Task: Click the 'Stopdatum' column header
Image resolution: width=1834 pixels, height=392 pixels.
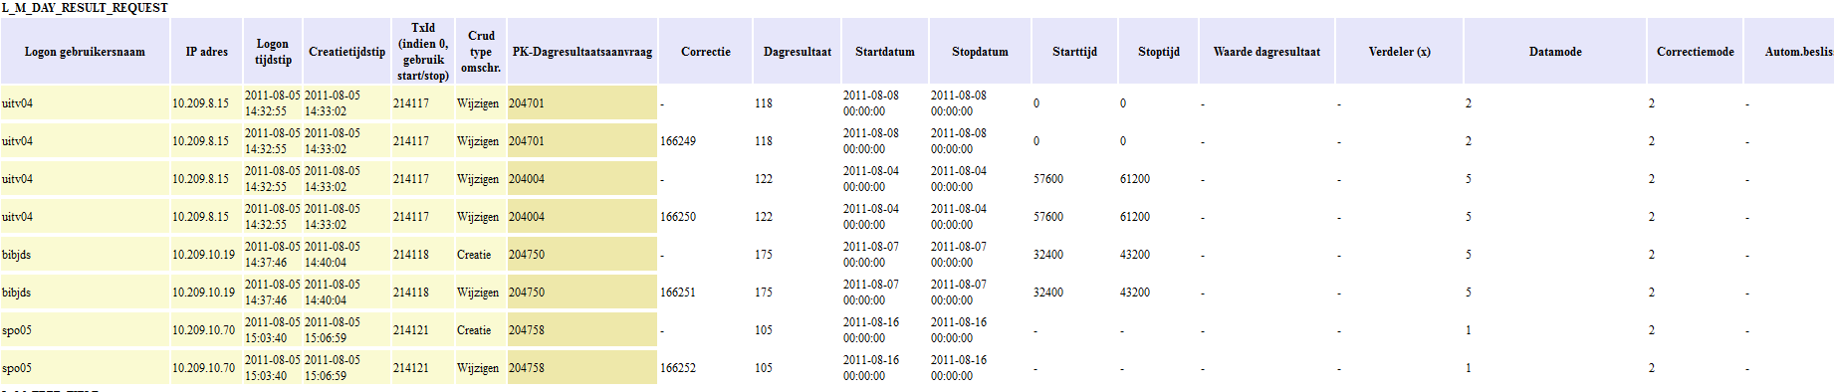Action: tap(980, 52)
